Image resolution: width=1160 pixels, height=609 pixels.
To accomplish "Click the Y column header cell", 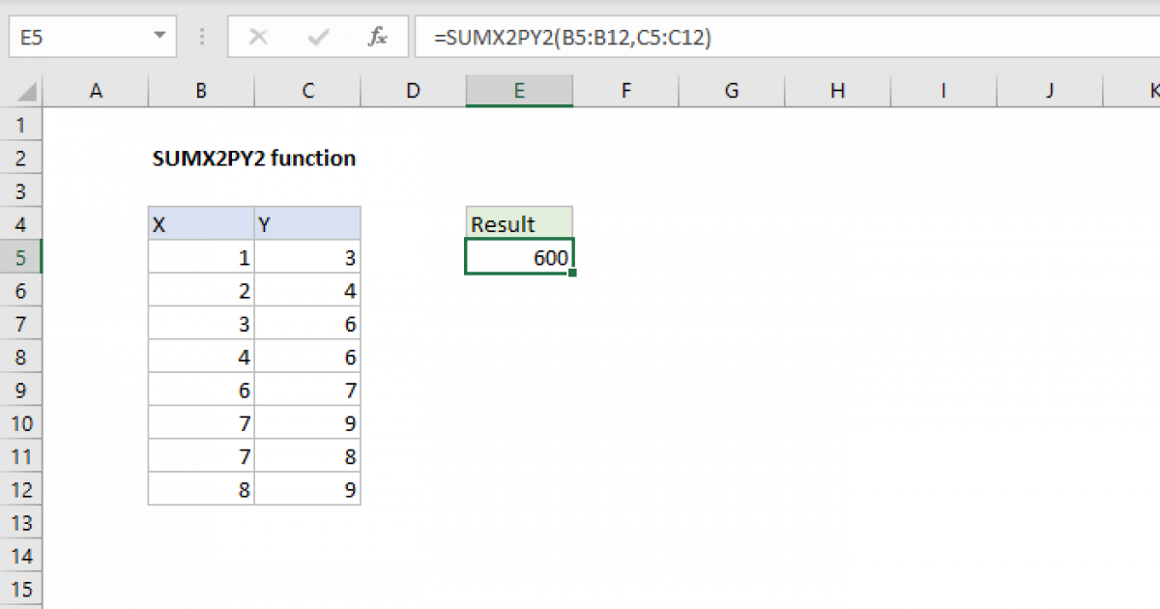I will pyautogui.click(x=307, y=222).
